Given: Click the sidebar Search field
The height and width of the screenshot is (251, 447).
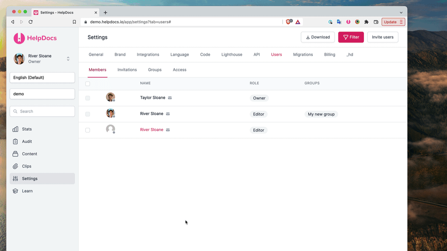Looking at the screenshot, I should [x=42, y=112].
